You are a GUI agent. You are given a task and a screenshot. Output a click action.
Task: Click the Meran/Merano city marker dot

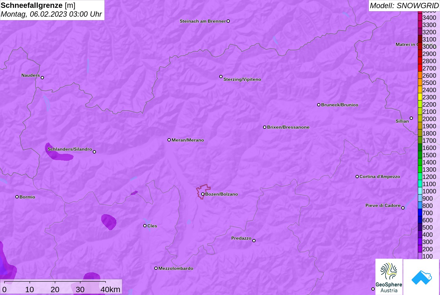(x=169, y=140)
